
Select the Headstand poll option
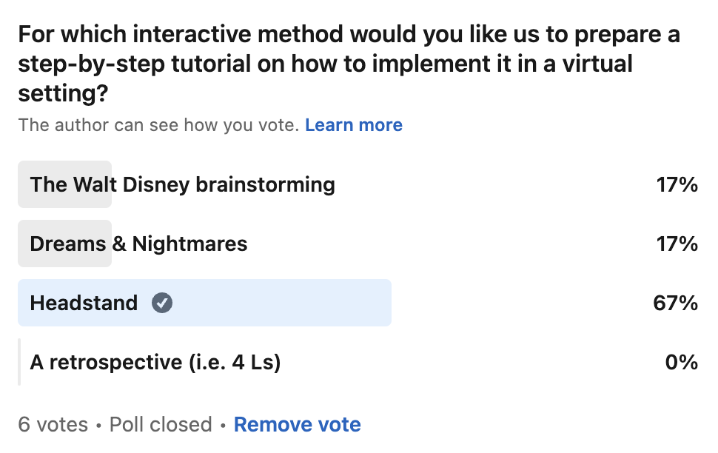[x=358, y=303]
